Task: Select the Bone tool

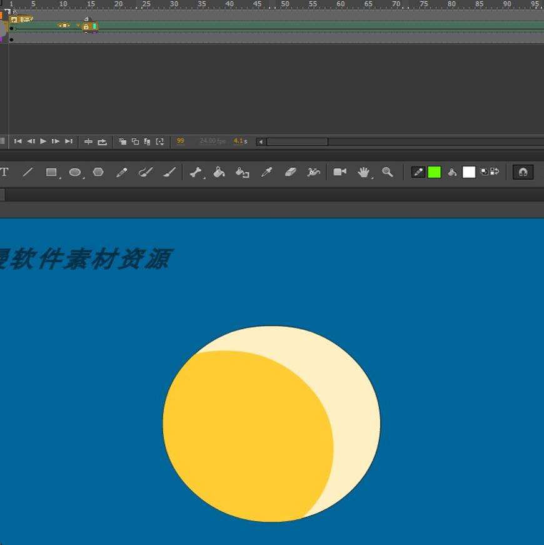Action: [x=196, y=172]
